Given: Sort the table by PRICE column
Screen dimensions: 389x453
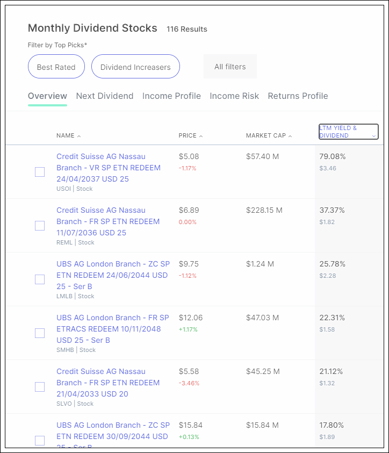Looking at the screenshot, I should point(191,135).
